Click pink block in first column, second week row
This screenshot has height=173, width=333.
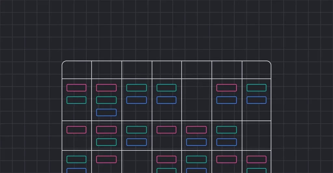[76, 130]
